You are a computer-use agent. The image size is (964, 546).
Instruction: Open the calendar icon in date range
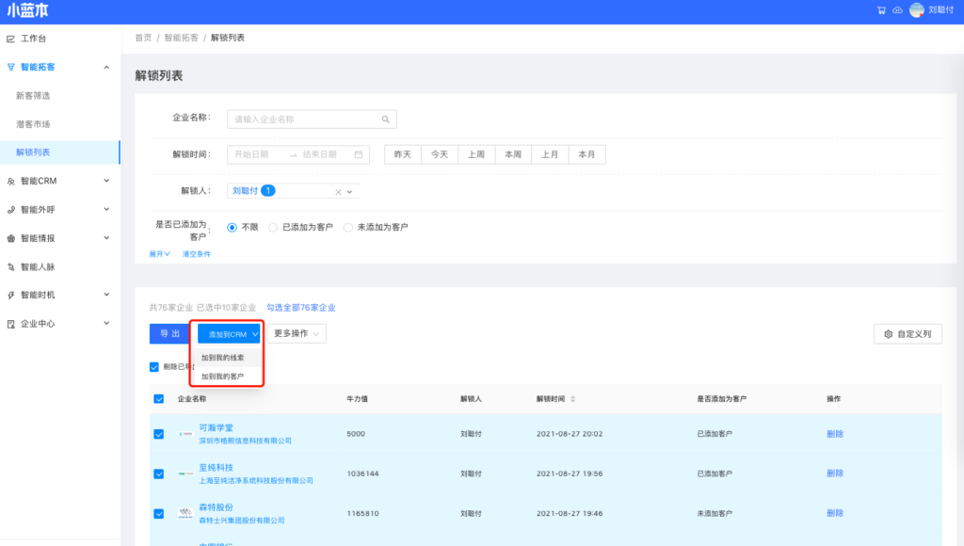pyautogui.click(x=359, y=154)
